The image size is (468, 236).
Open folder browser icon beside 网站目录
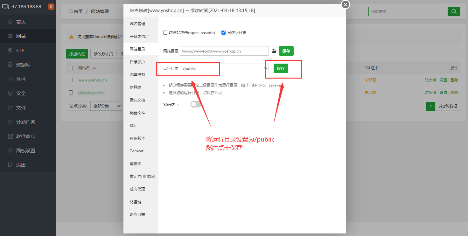(x=274, y=51)
